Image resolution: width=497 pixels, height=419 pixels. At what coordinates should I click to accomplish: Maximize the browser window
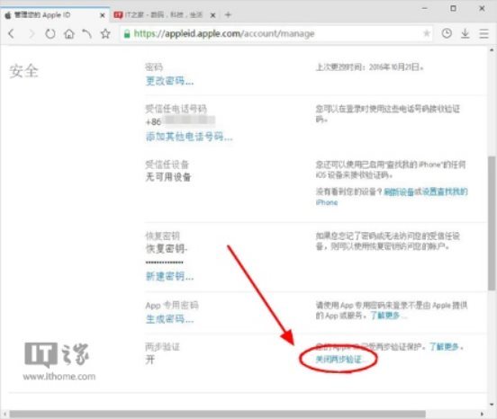tap(453, 8)
